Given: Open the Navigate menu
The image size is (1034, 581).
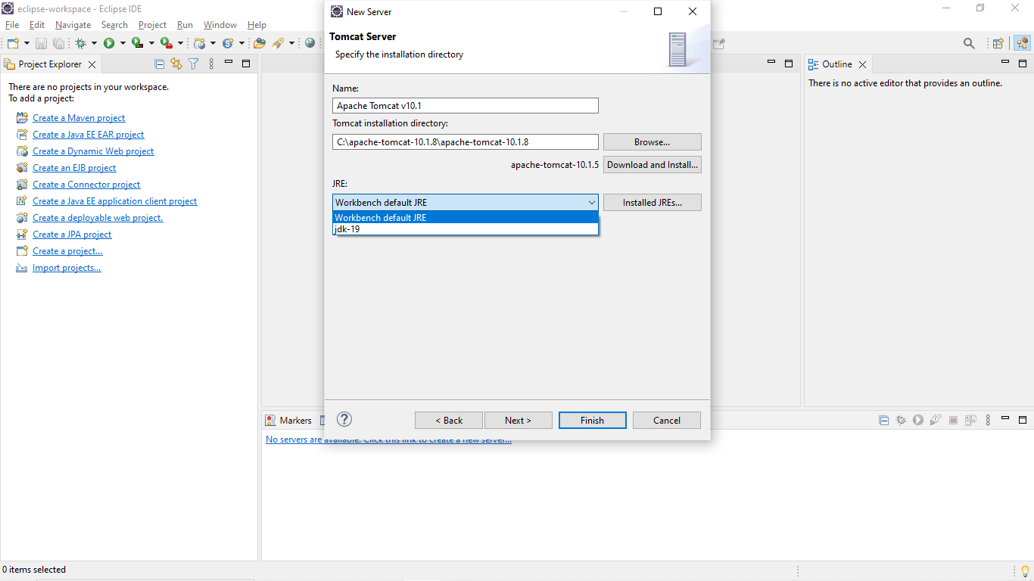Looking at the screenshot, I should [x=73, y=25].
